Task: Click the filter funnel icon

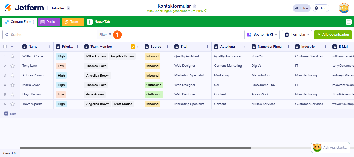Action: [110, 35]
